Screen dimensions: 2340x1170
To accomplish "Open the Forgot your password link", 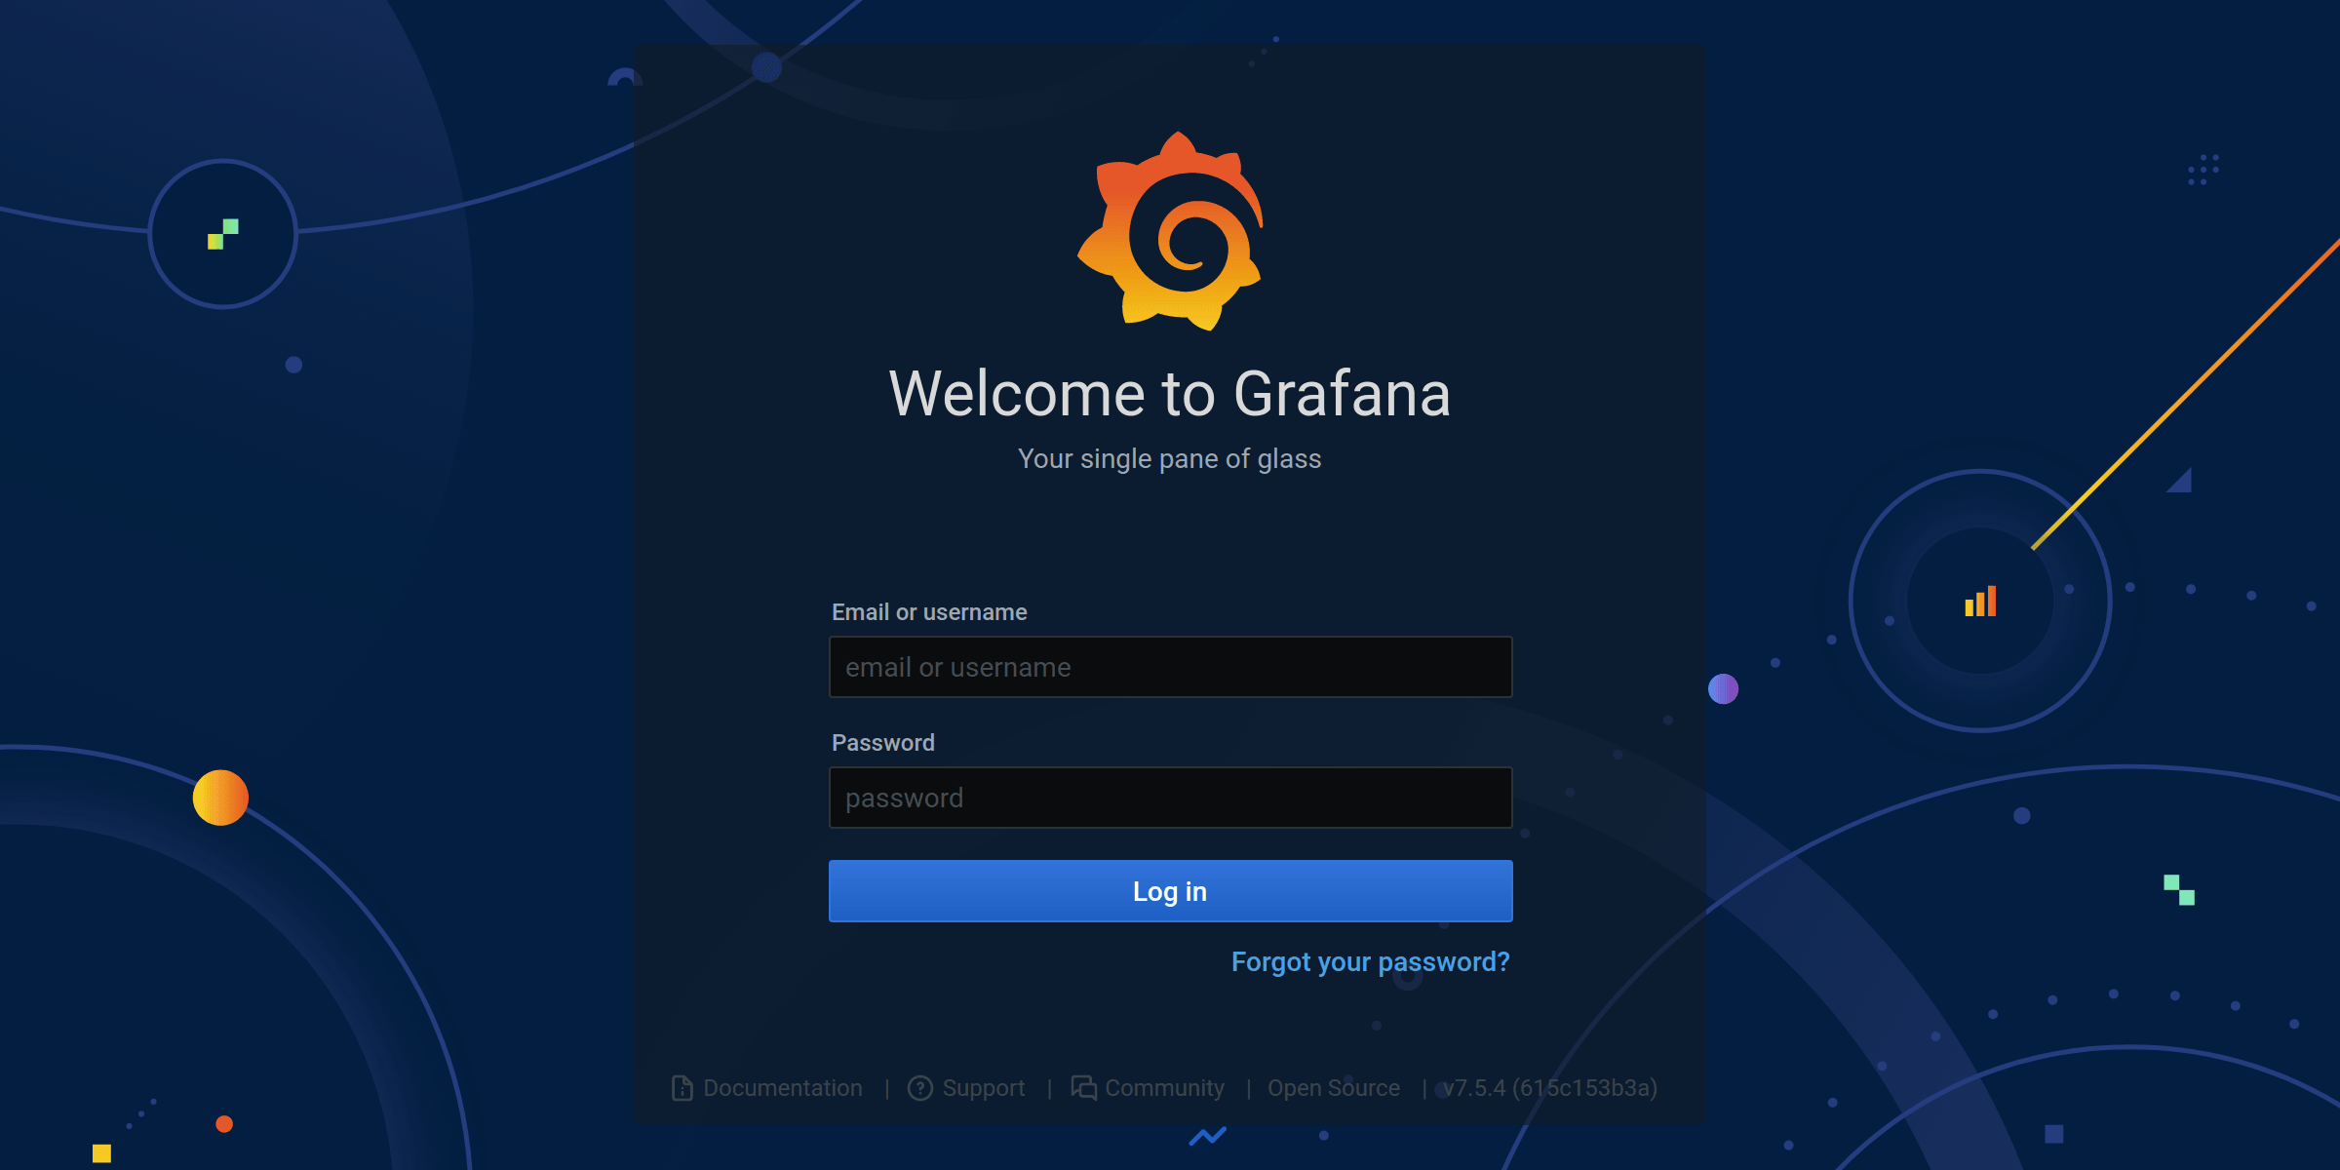I will (x=1370, y=962).
